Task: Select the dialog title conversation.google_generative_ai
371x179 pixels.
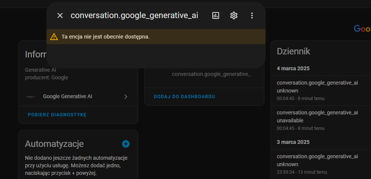Action: point(134,15)
